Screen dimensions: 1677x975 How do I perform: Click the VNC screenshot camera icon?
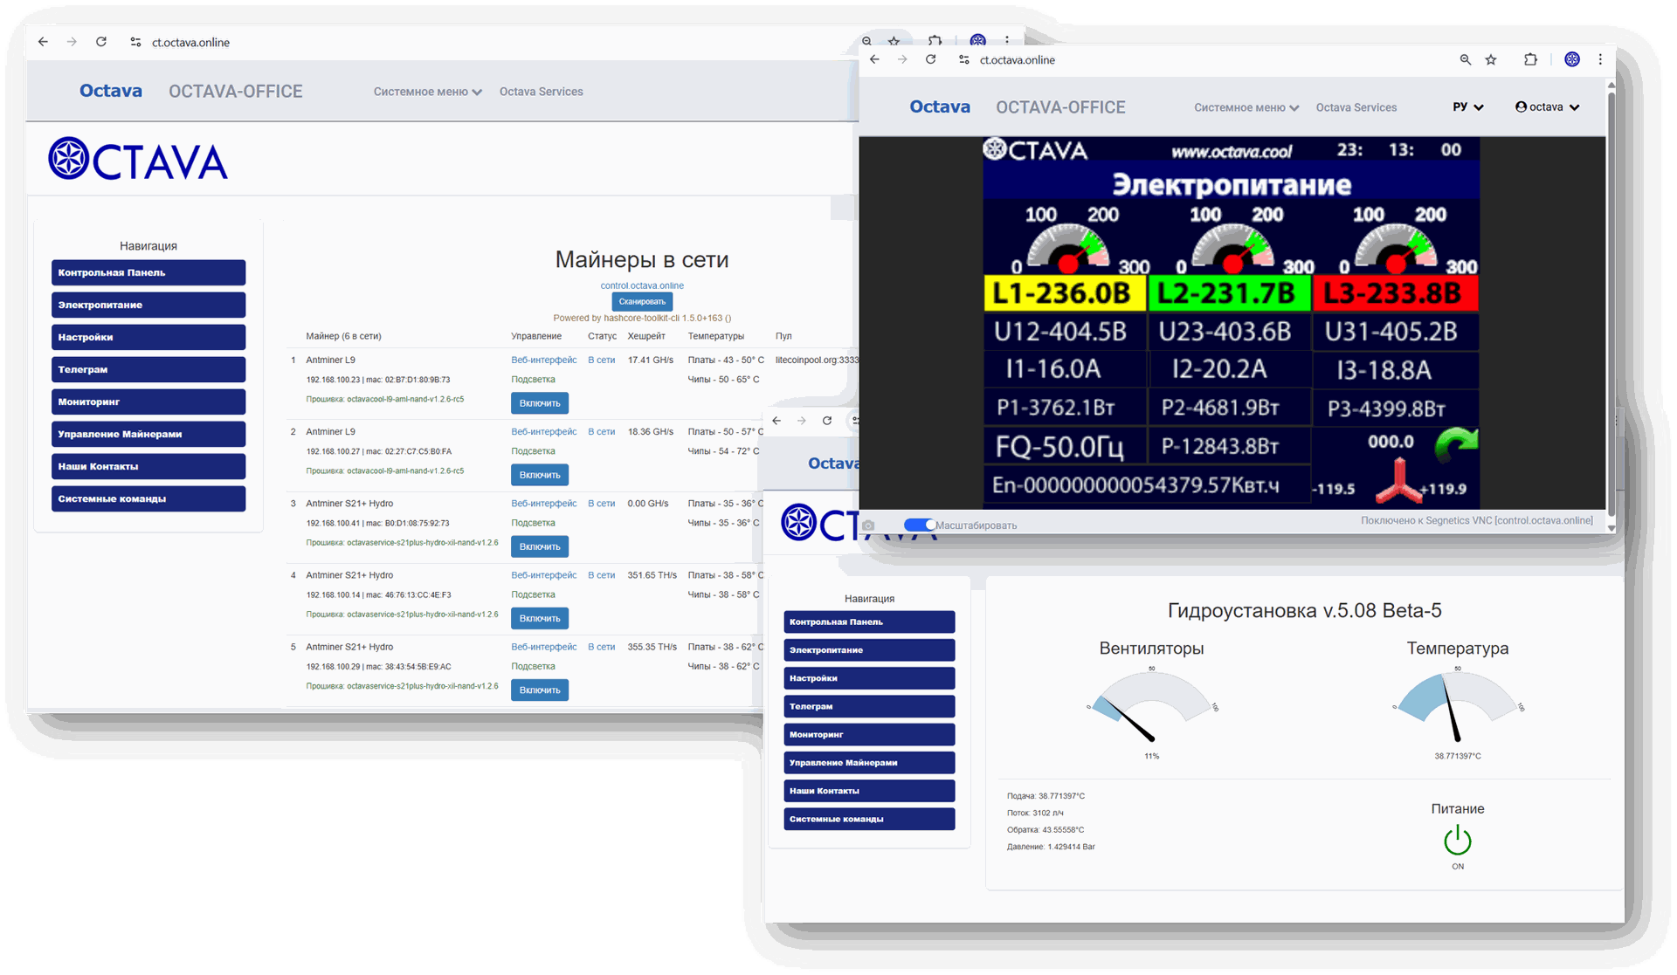coord(867,525)
